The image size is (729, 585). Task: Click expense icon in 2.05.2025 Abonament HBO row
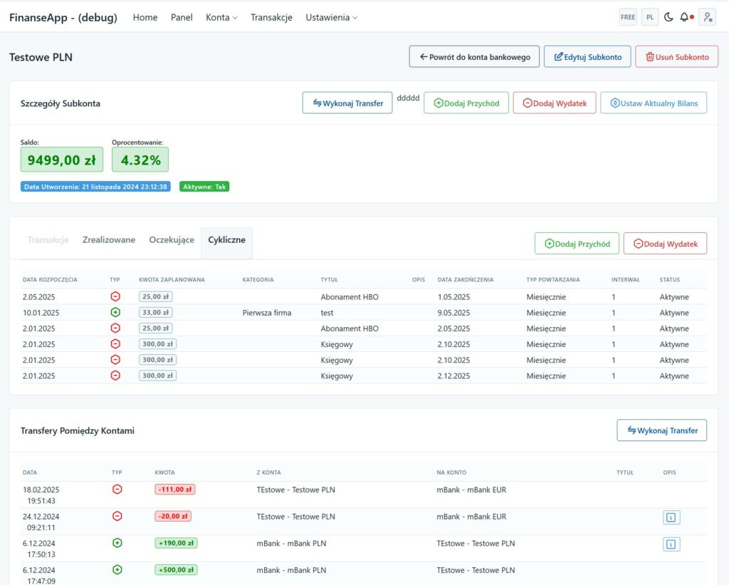tap(115, 296)
